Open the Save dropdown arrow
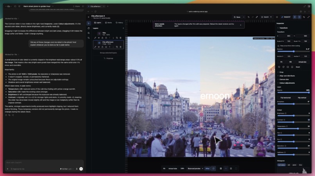The height and width of the screenshot is (176, 315). (x=244, y=17)
